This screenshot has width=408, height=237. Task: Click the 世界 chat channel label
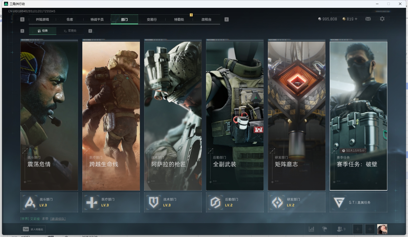[x=25, y=219]
